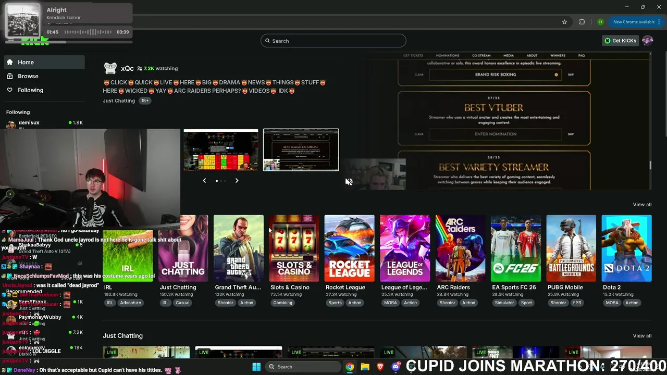Click the Slots & Casino title text
Viewport: 667px width, 375px height.
pyautogui.click(x=290, y=287)
